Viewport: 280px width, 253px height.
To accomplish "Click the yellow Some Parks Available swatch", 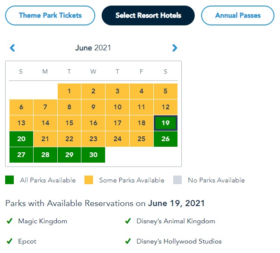I will (x=88, y=180).
